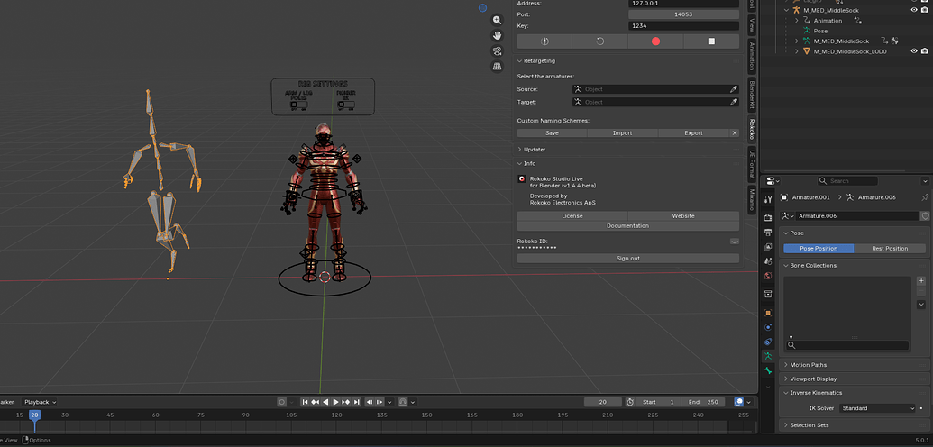Toggle Rokoko ID password visibility button
Image resolution: width=933 pixels, height=447 pixels.
(735, 241)
